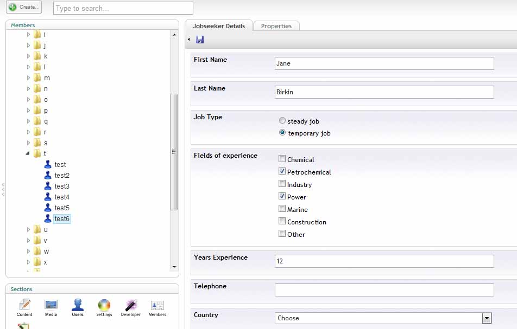Image resolution: width=517 pixels, height=329 pixels.
Task: Expand the s folder
Action: click(x=28, y=143)
